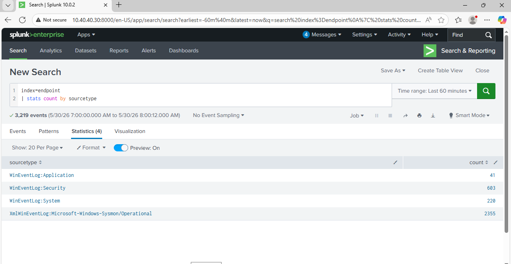Click the Search nav item
This screenshot has height=264, width=511.
tap(18, 51)
